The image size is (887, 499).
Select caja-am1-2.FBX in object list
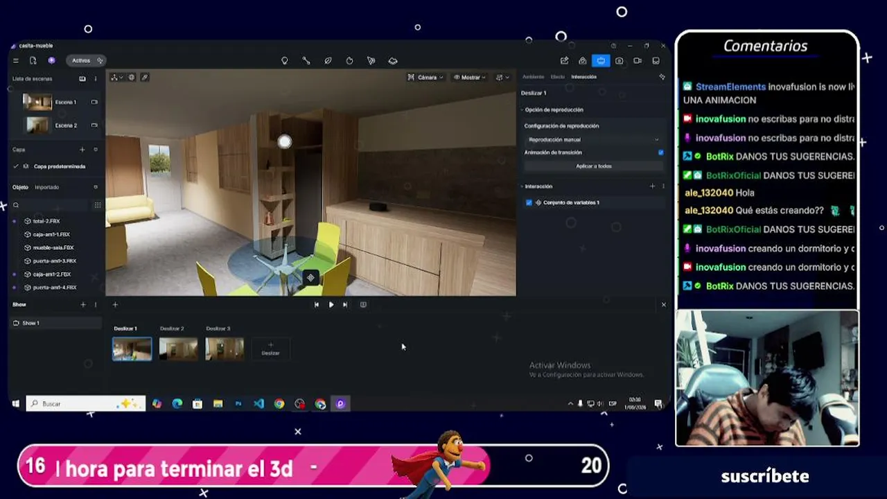click(x=51, y=274)
